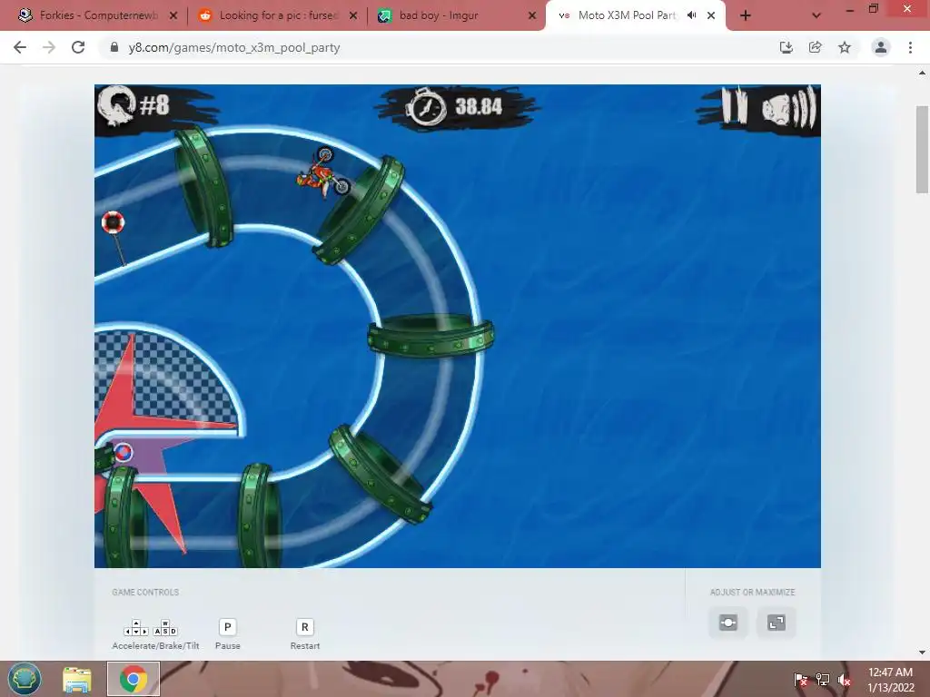Image resolution: width=930 pixels, height=697 pixels.
Task: Open the clock showing 12:47 AM
Action: [x=890, y=679]
